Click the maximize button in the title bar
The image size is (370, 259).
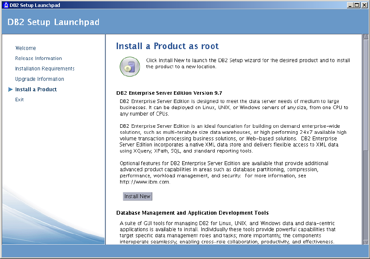pos(357,5)
